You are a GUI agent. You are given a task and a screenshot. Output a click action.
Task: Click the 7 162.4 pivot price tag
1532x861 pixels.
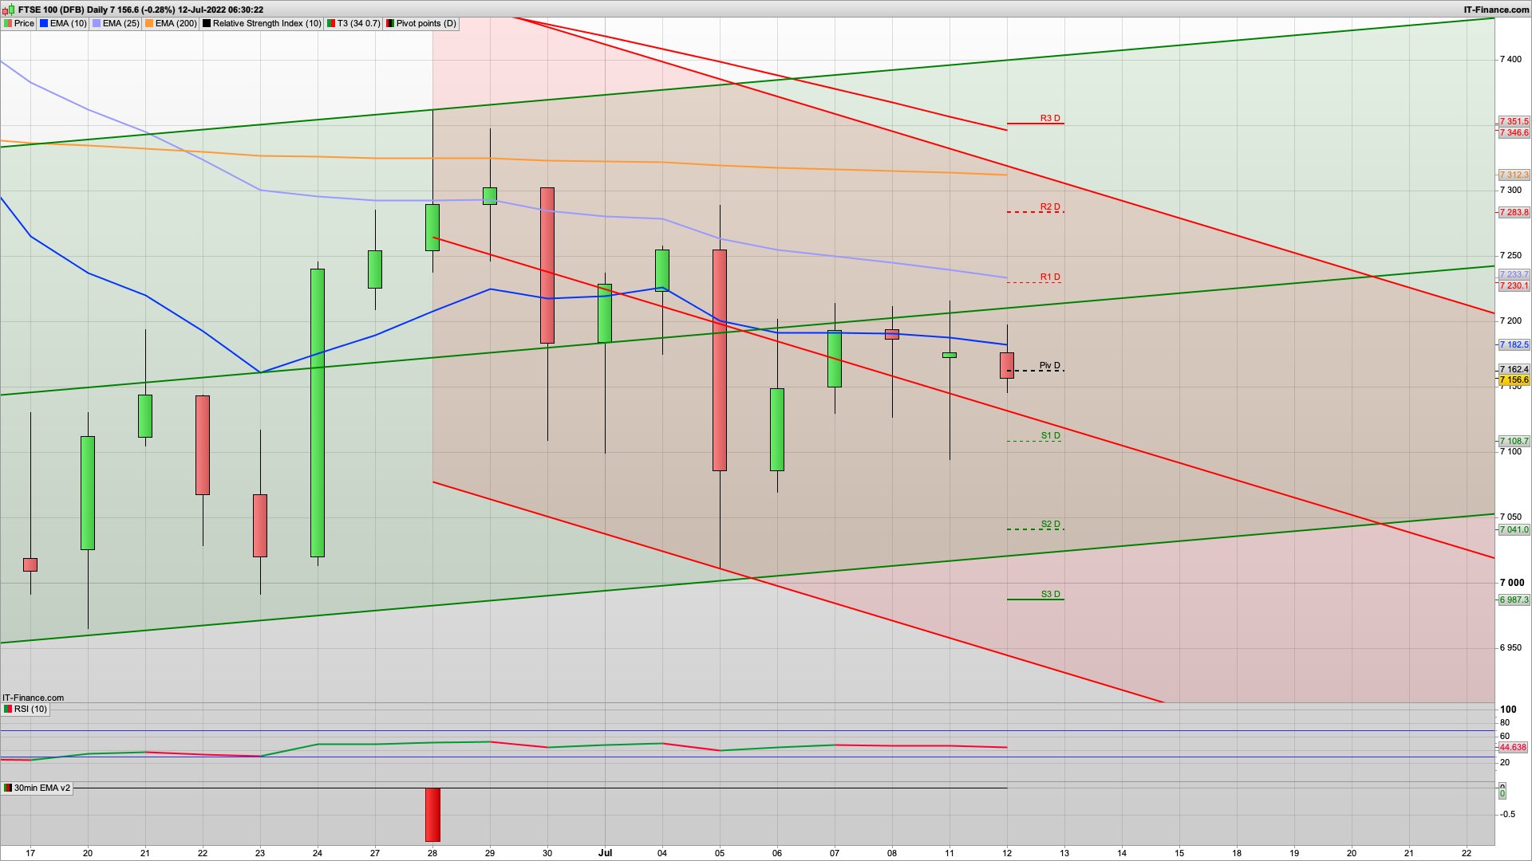point(1514,369)
